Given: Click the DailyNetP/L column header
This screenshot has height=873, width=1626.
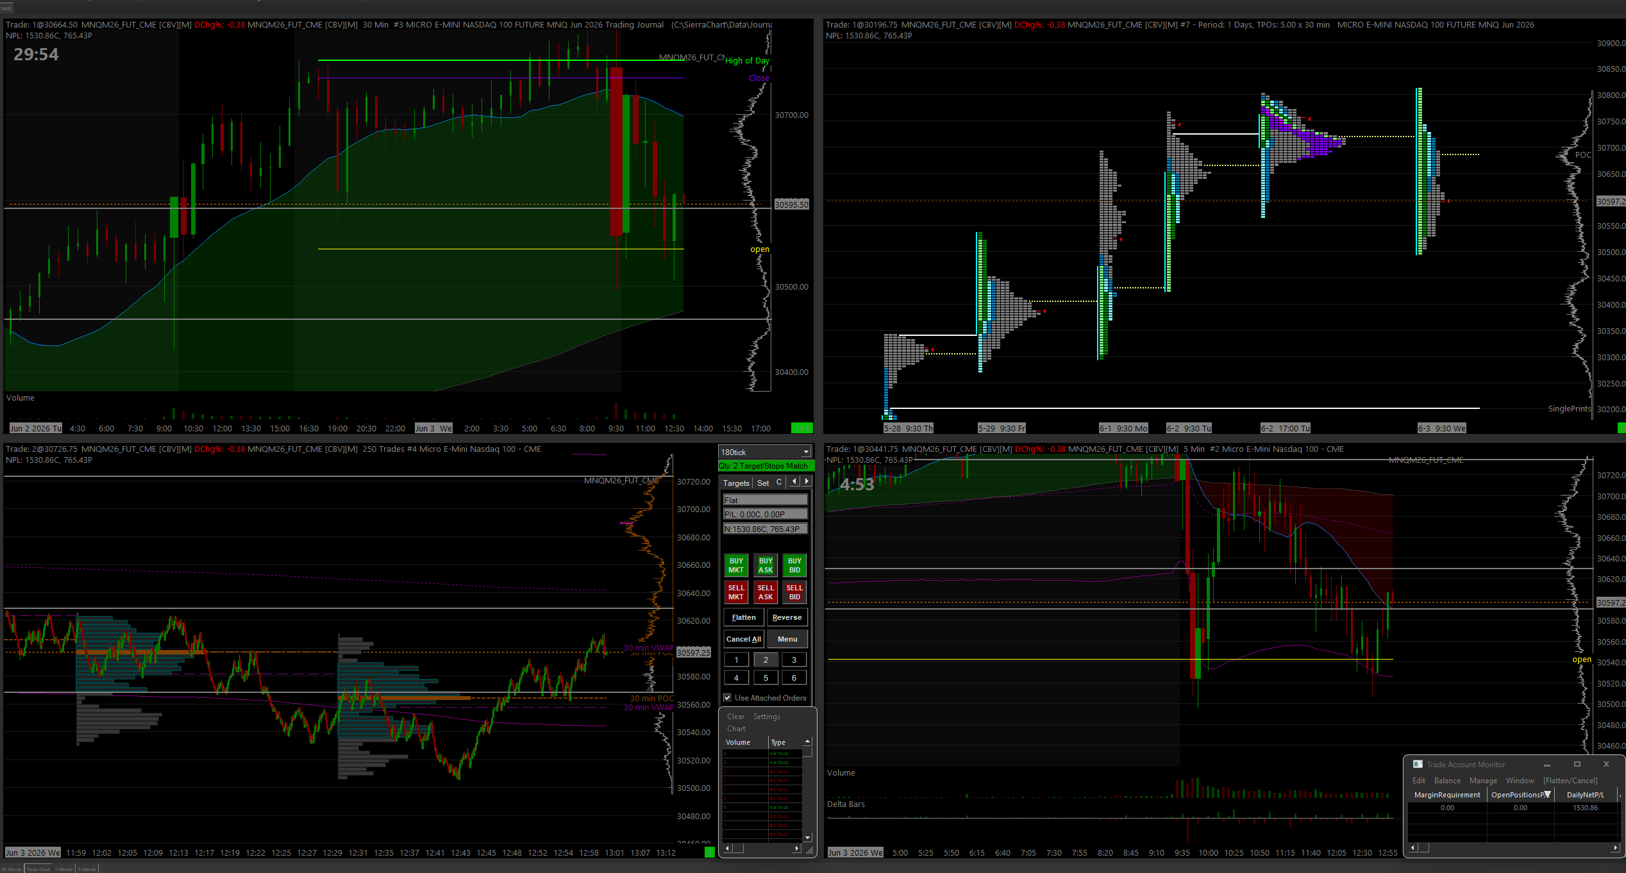Looking at the screenshot, I should pos(1585,795).
